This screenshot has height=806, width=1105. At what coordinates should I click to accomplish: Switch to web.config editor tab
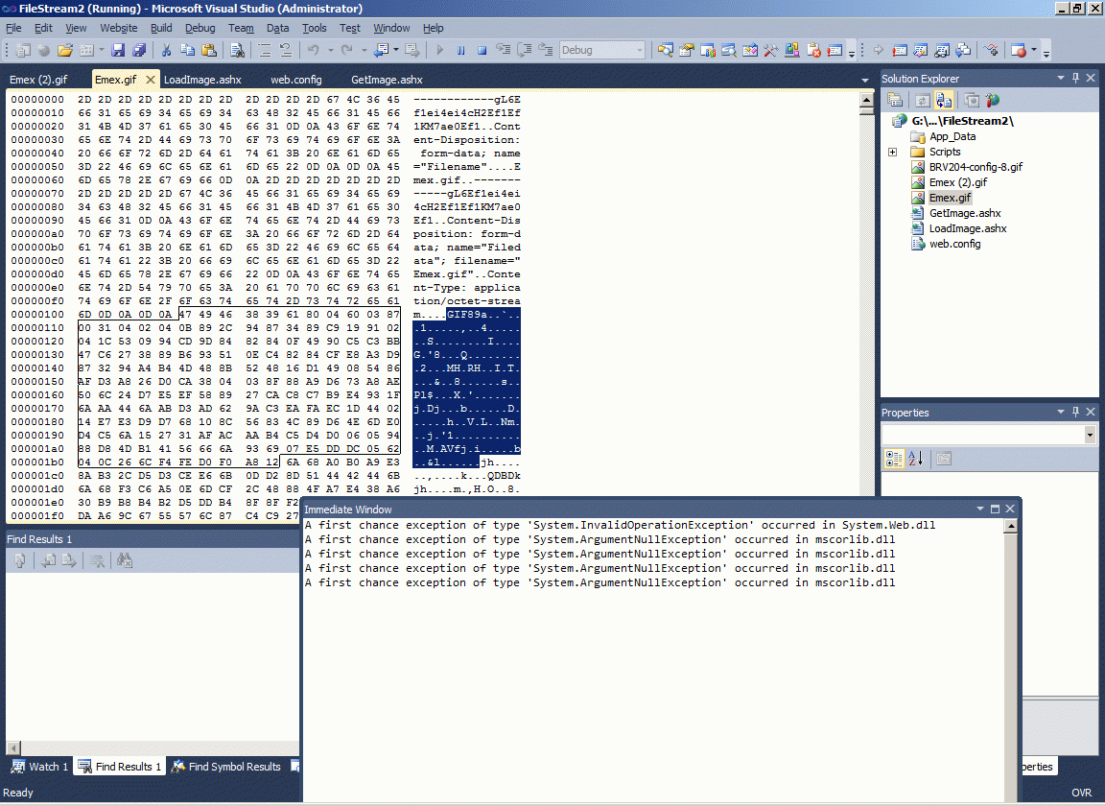296,80
